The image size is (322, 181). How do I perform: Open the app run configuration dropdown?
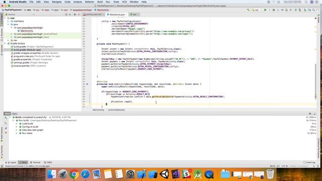(x=257, y=10)
